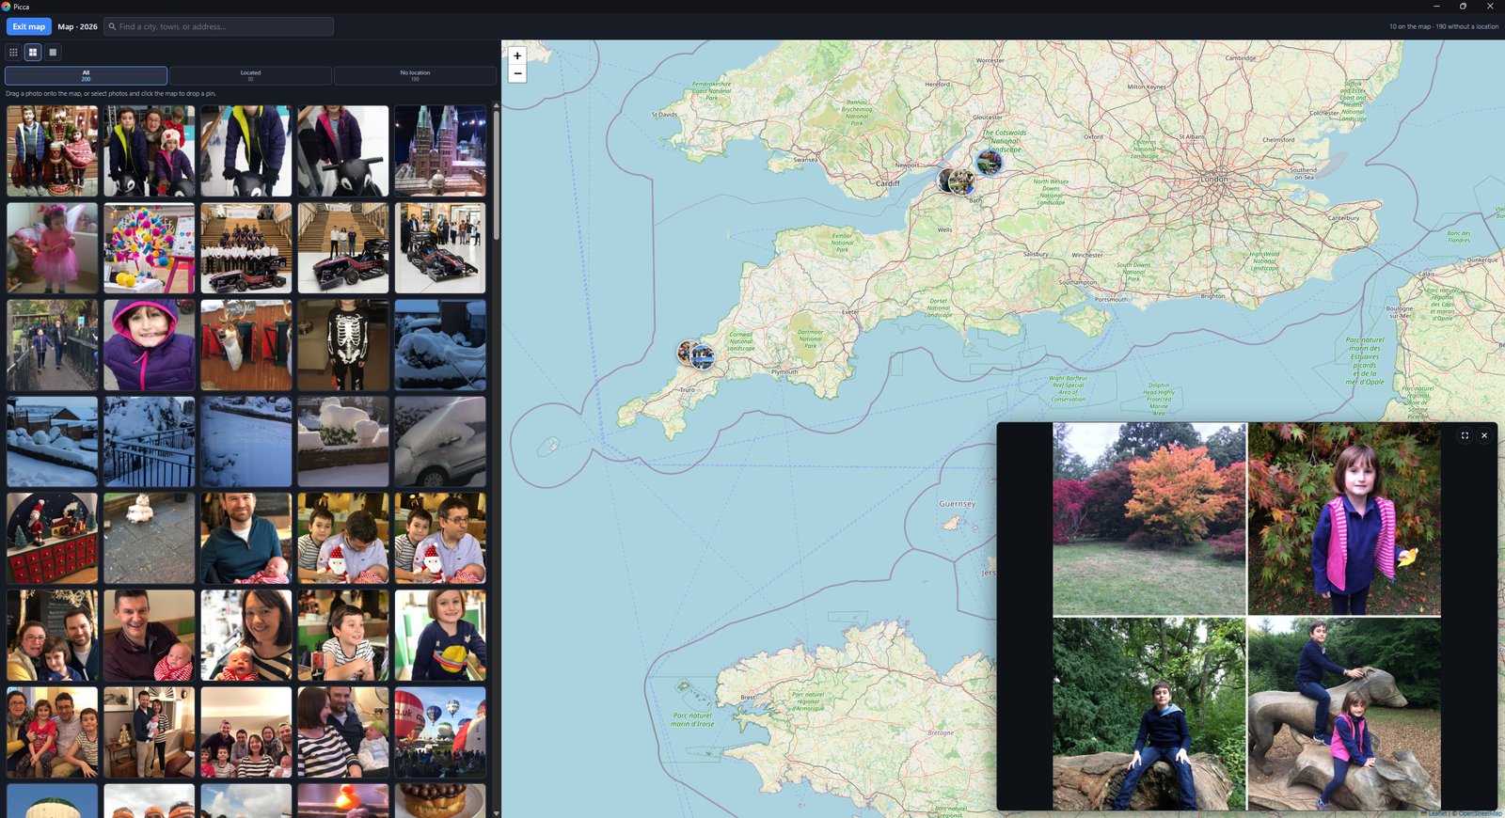
Task: Open the boy sitting on log preview photo
Action: 1149,714
